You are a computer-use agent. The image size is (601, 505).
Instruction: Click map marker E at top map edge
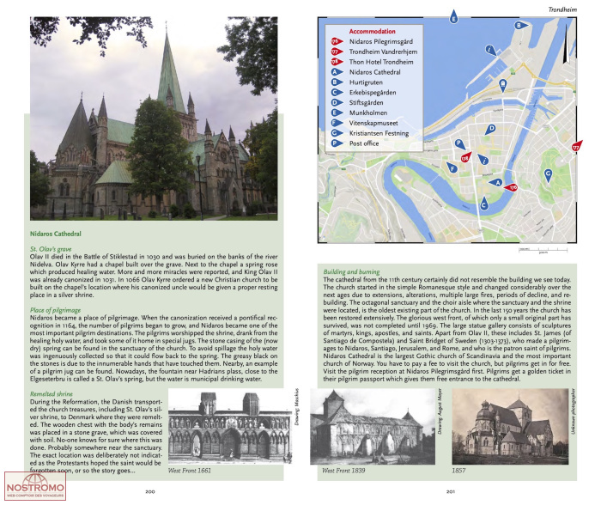453,16
